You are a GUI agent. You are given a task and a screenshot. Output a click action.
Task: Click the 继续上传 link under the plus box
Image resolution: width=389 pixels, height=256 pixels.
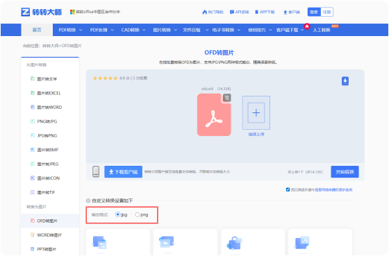pos(256,134)
